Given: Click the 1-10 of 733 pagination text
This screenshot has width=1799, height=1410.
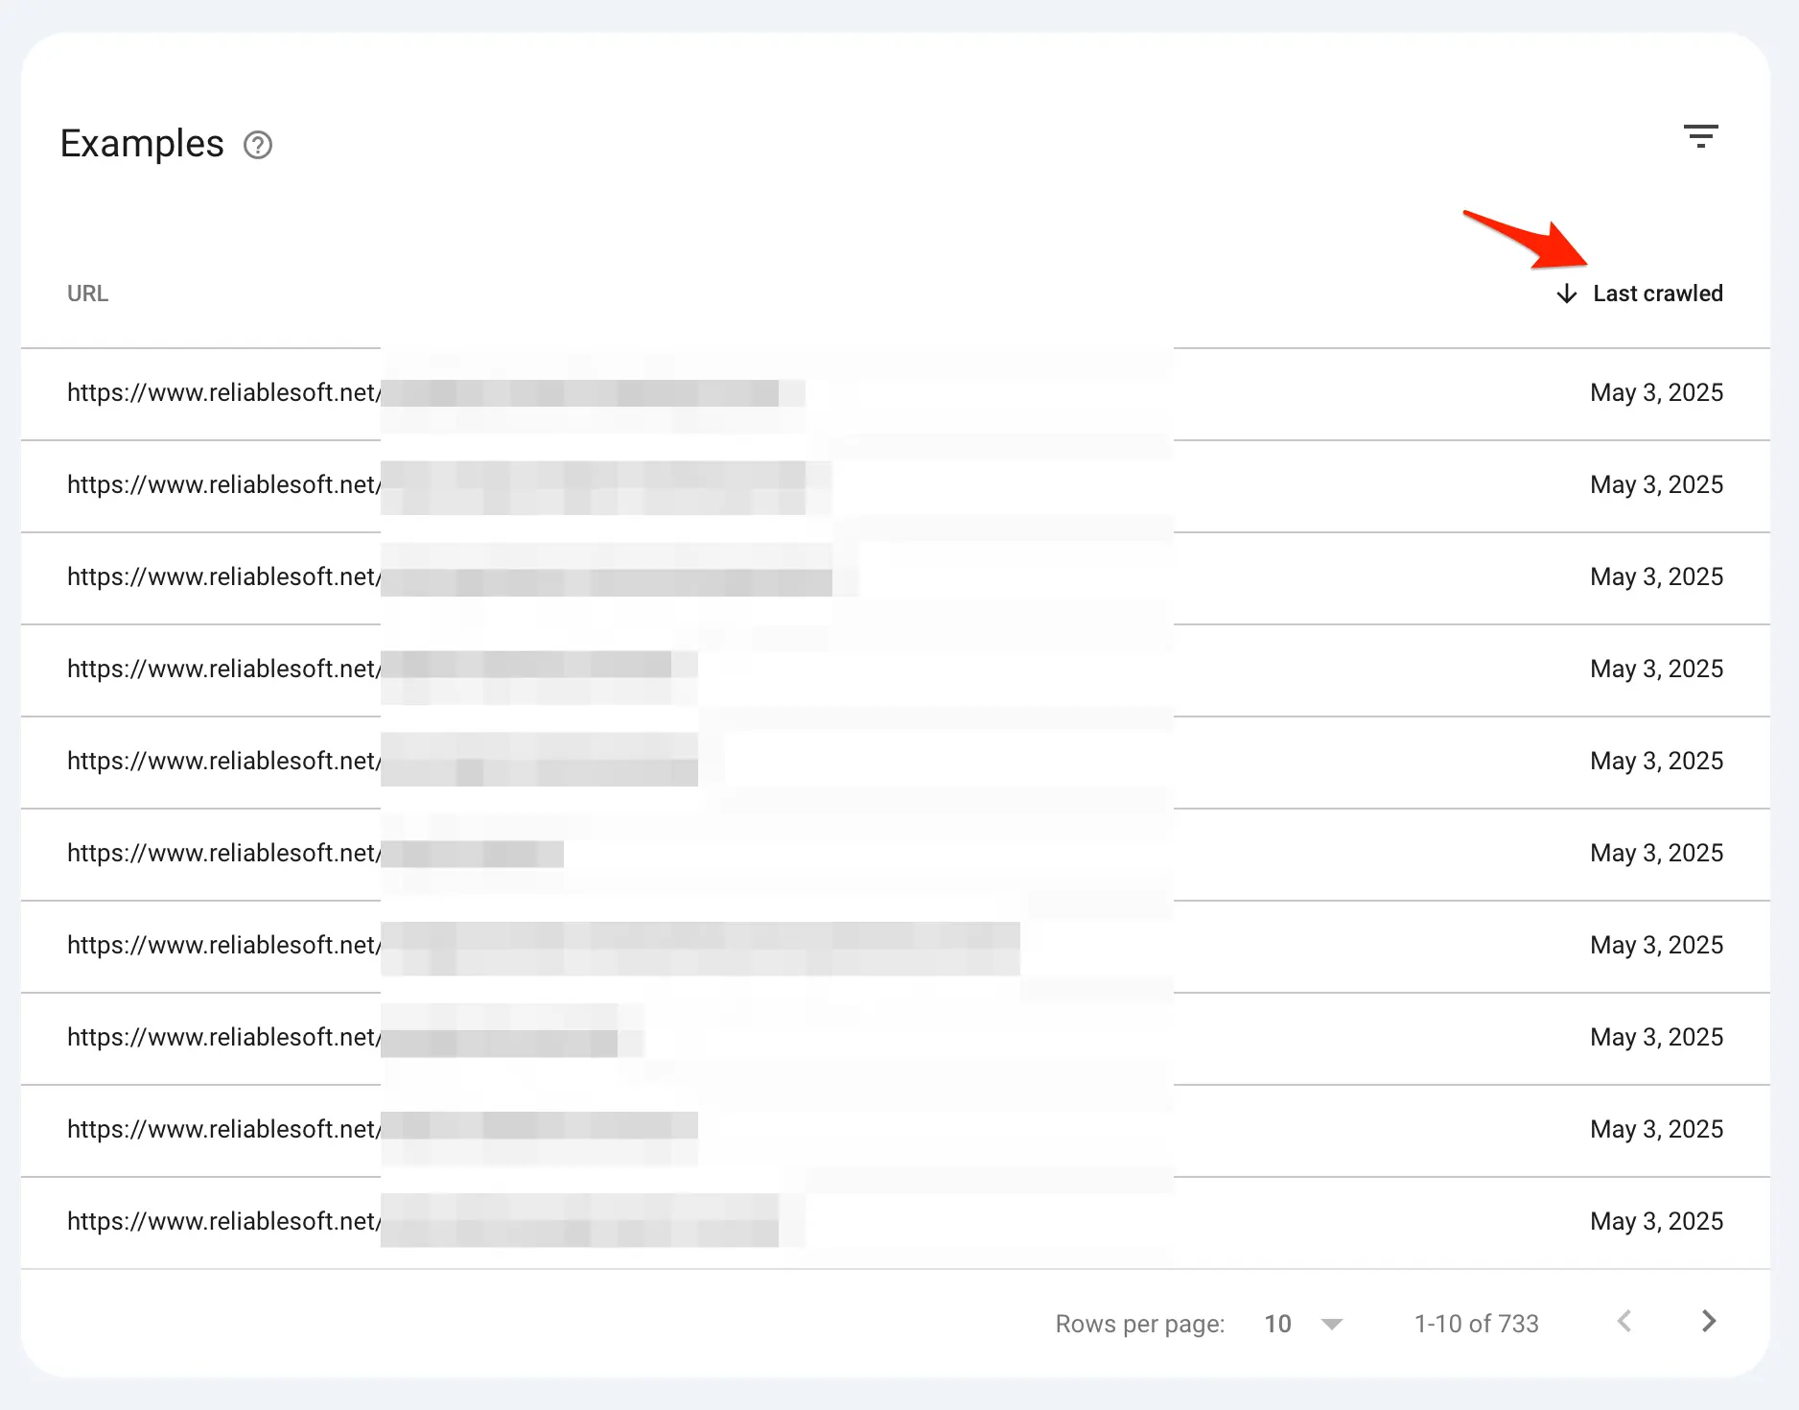Looking at the screenshot, I should pyautogui.click(x=1476, y=1324).
